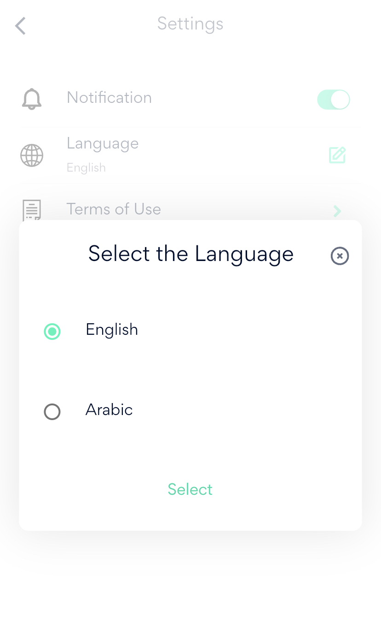The width and height of the screenshot is (381, 623).
Task: Expand Terms of Use with the chevron arrow
Action: click(x=337, y=211)
